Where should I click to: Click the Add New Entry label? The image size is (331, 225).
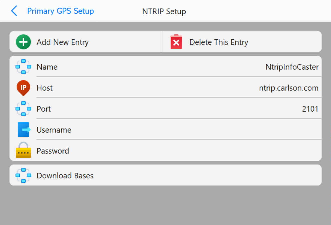coord(63,42)
